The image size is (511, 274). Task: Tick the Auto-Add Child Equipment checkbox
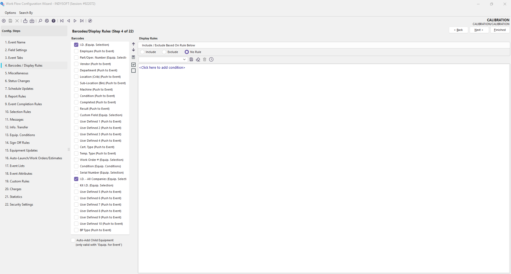point(73,240)
